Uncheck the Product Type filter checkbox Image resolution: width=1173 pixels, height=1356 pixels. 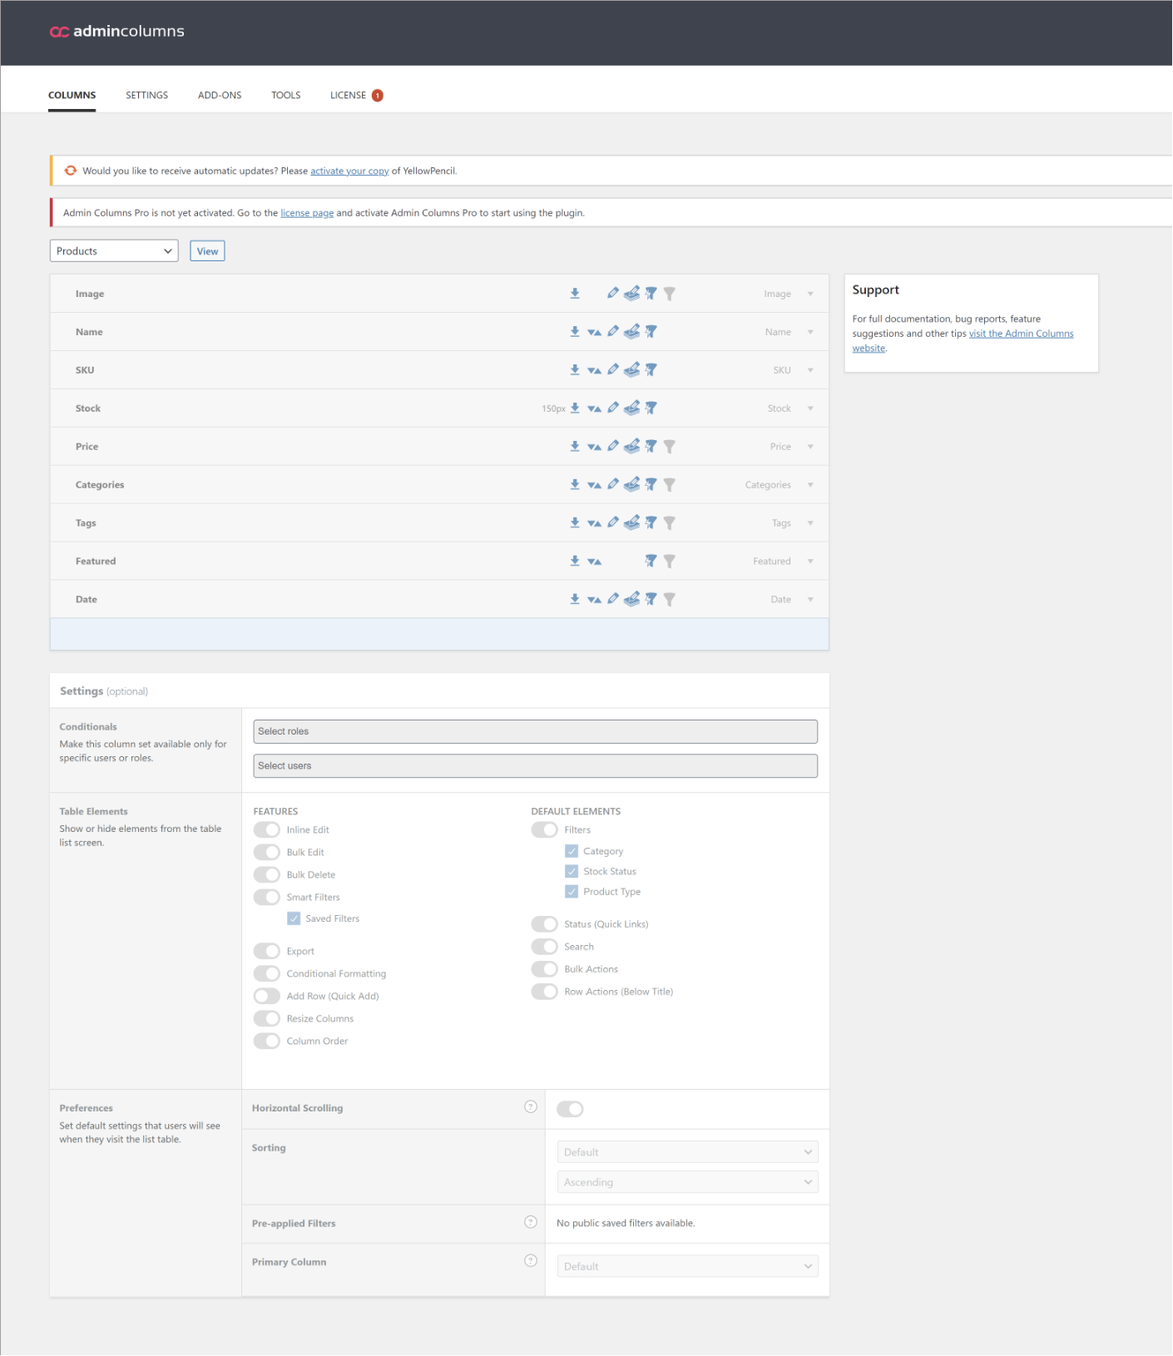(x=572, y=892)
